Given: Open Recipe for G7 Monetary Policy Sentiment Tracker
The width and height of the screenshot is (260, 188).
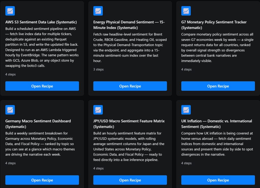Looking at the screenshot, I should pyautogui.click(x=218, y=86).
